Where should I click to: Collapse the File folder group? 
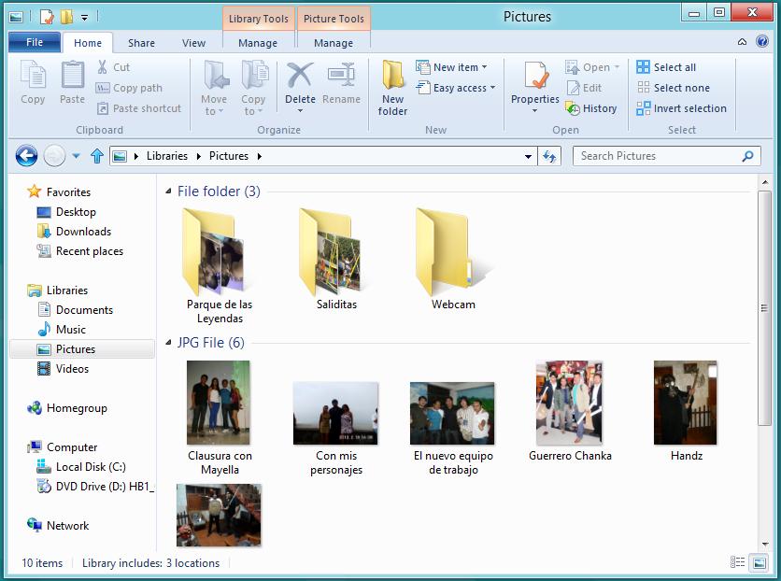tap(168, 191)
